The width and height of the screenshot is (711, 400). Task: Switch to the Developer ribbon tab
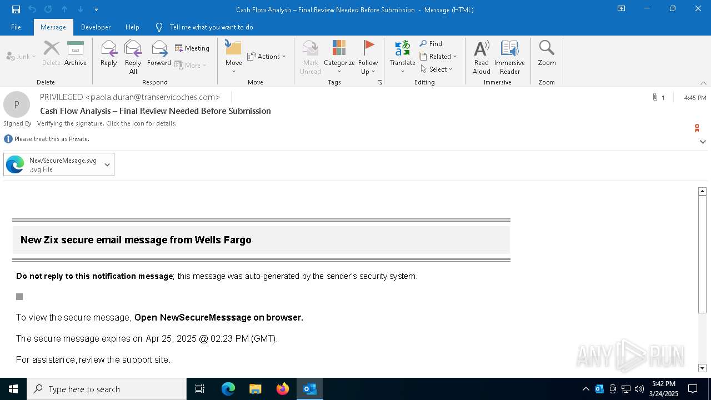coord(96,27)
